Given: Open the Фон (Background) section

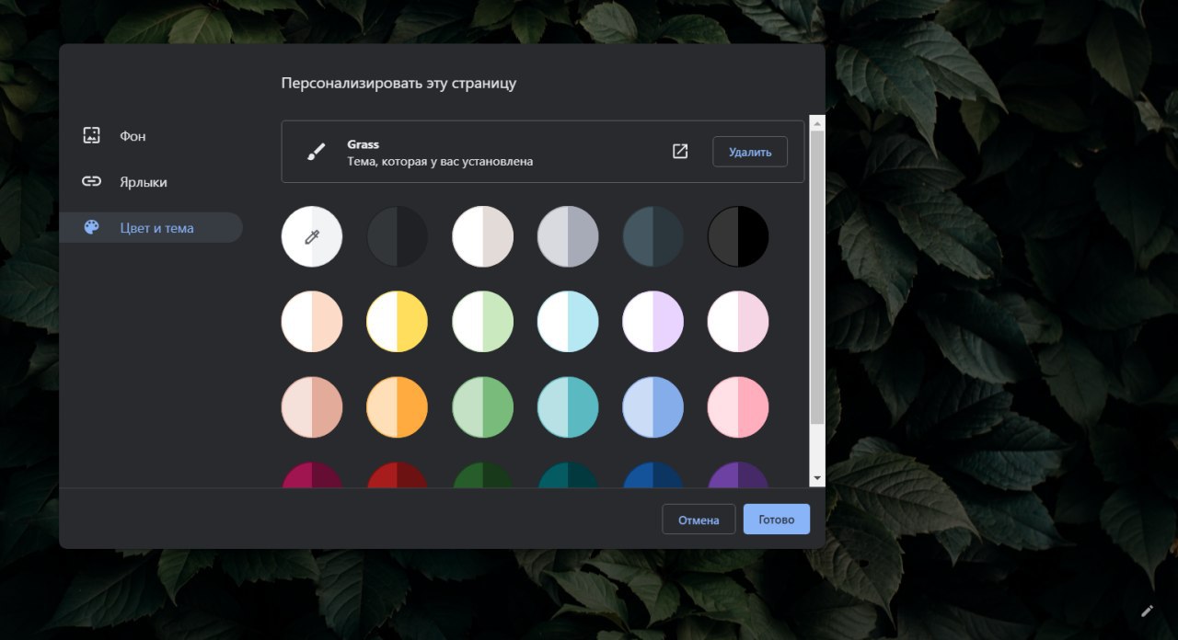Looking at the screenshot, I should point(151,136).
